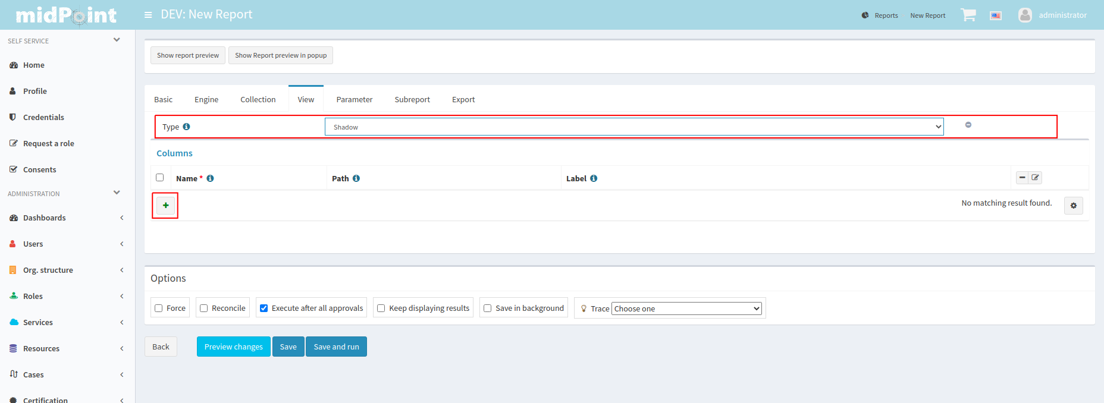1104x403 pixels.
Task: Enable the Force checkbox
Action: click(159, 308)
